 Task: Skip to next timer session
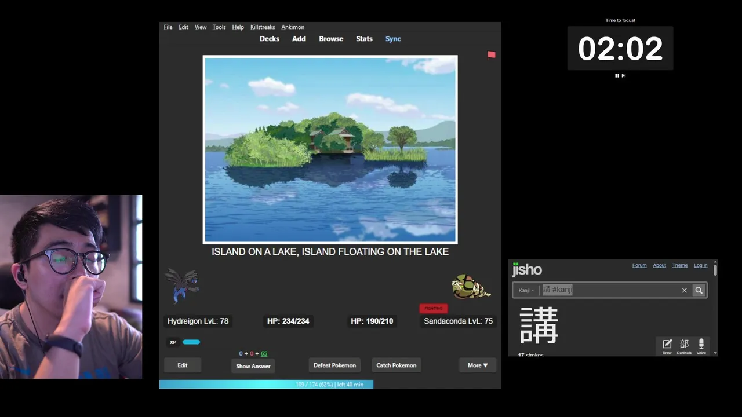pyautogui.click(x=624, y=75)
